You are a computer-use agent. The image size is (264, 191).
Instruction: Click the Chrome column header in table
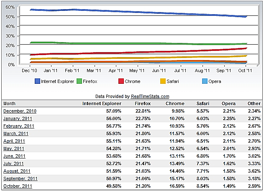coord(174,103)
